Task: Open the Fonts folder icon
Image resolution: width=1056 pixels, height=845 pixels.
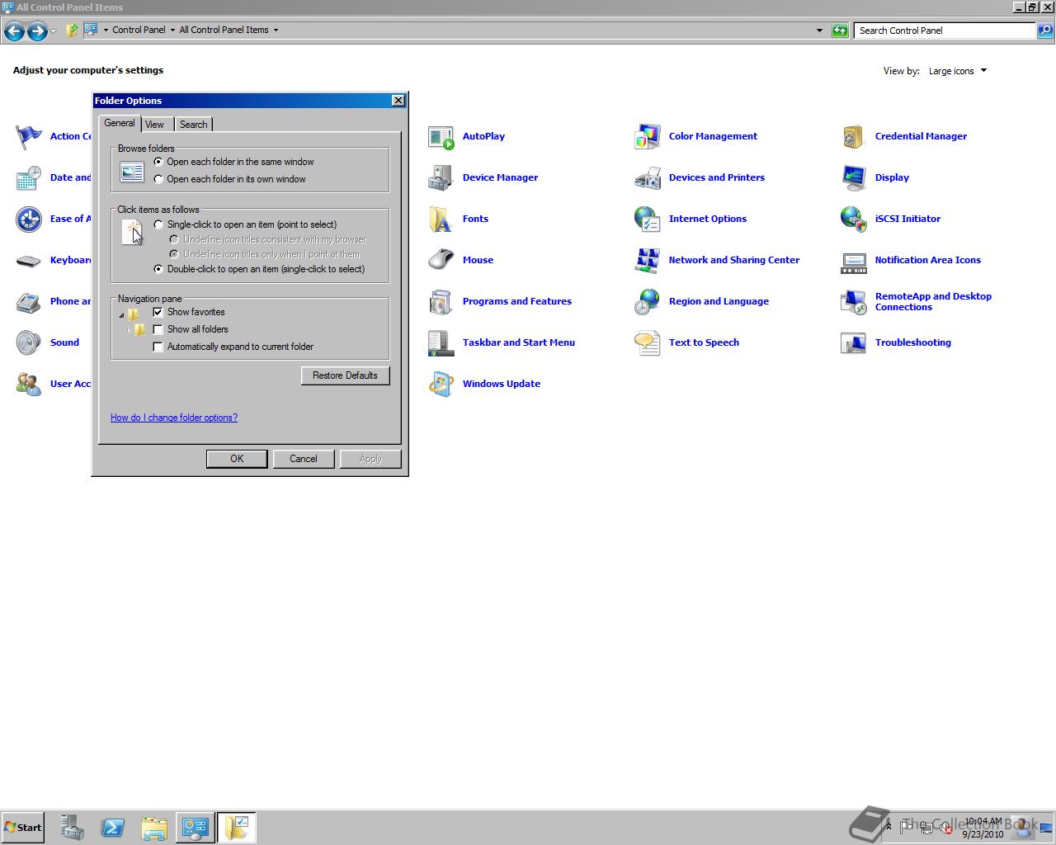Action: (441, 220)
